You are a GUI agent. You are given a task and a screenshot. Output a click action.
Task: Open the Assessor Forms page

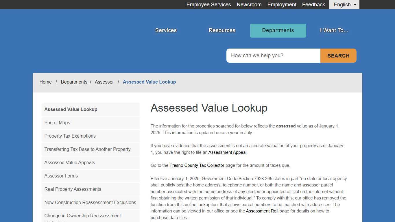tap(61, 176)
